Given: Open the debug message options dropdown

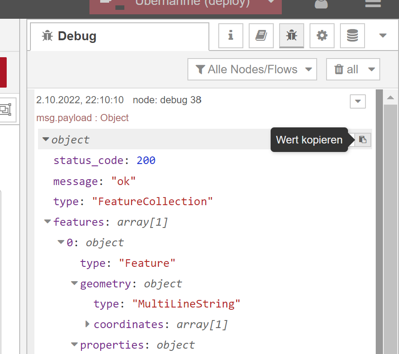Looking at the screenshot, I should click(x=357, y=101).
